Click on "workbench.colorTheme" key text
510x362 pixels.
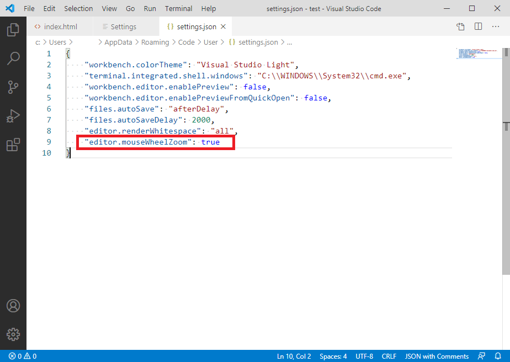tap(136, 65)
